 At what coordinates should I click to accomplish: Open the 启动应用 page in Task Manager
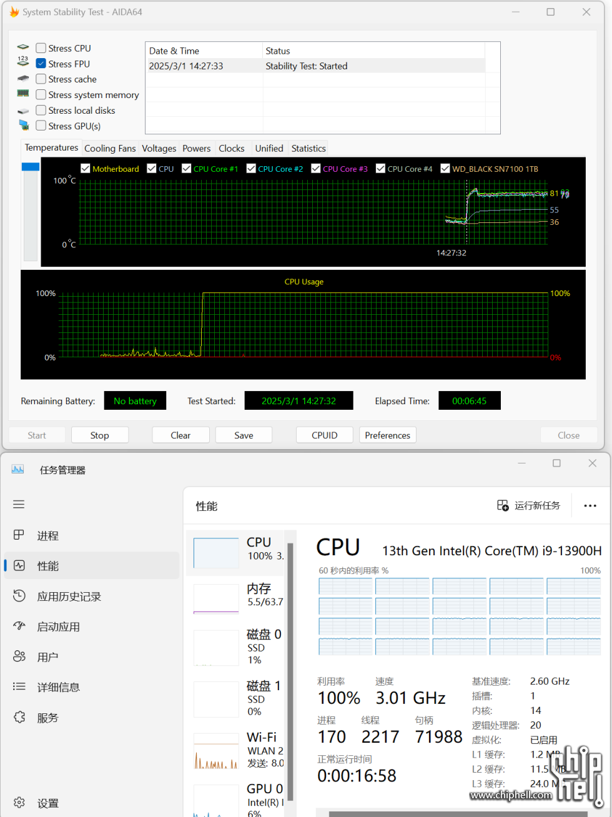(x=92, y=626)
